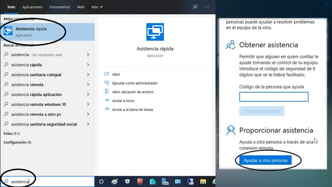The image size is (332, 187).
Task: Open the red shield antivirus taskbar icon
Action: click(140, 181)
